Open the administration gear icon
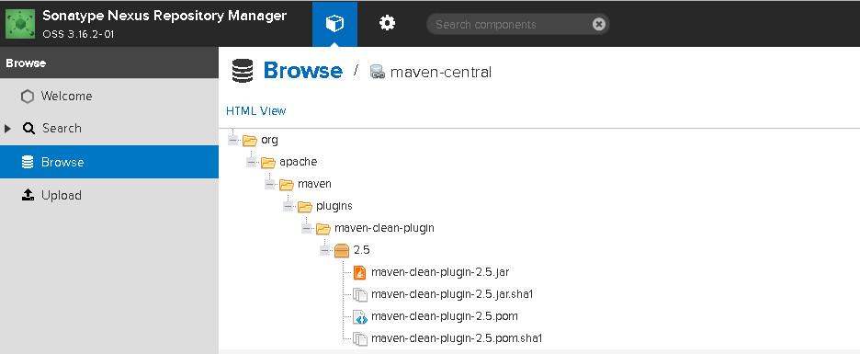 (387, 24)
